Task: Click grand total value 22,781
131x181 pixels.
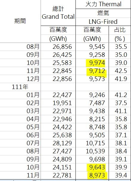Action: click(62, 175)
